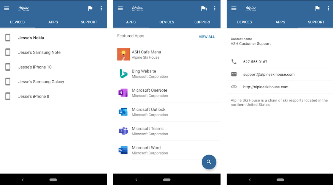
Task: Open Bing Website app listing
Action: click(x=167, y=74)
